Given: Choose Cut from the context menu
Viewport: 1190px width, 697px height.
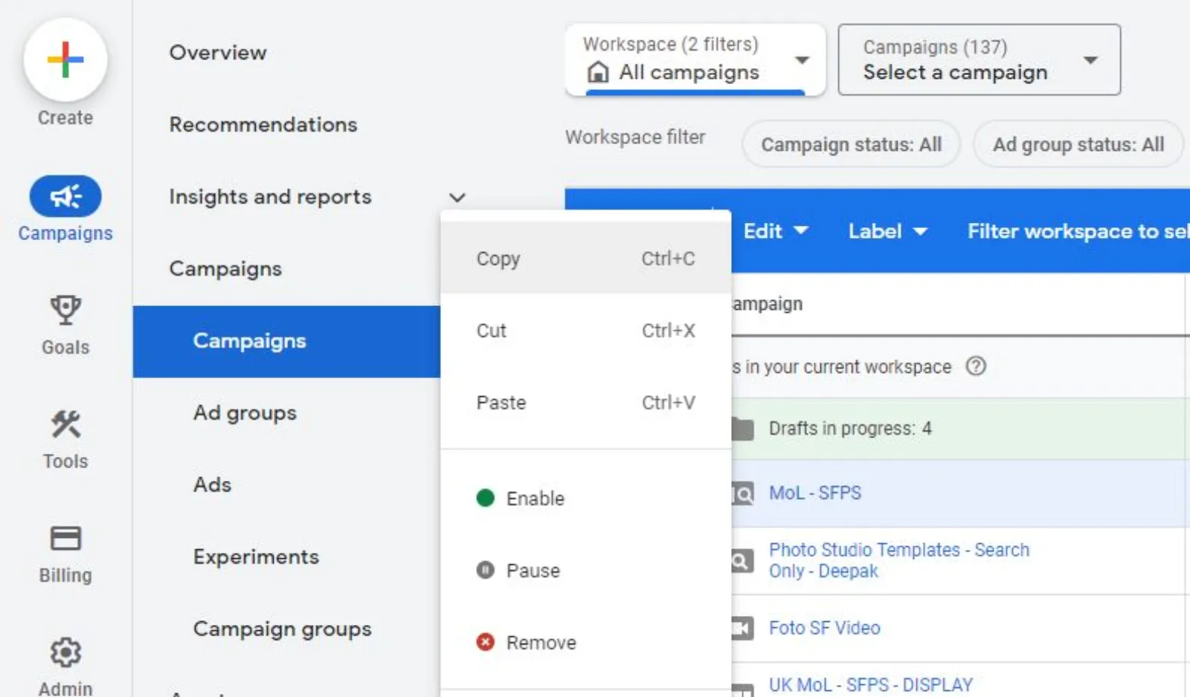Looking at the screenshot, I should pyautogui.click(x=586, y=331).
